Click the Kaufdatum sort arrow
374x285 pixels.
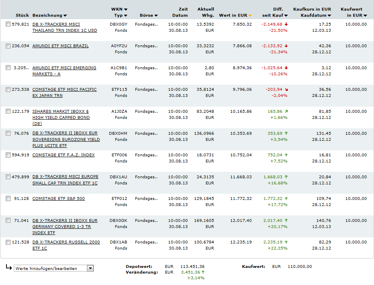329,15
